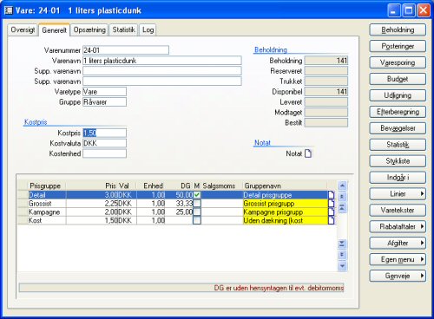Select the Grossist price group row

pos(176,204)
